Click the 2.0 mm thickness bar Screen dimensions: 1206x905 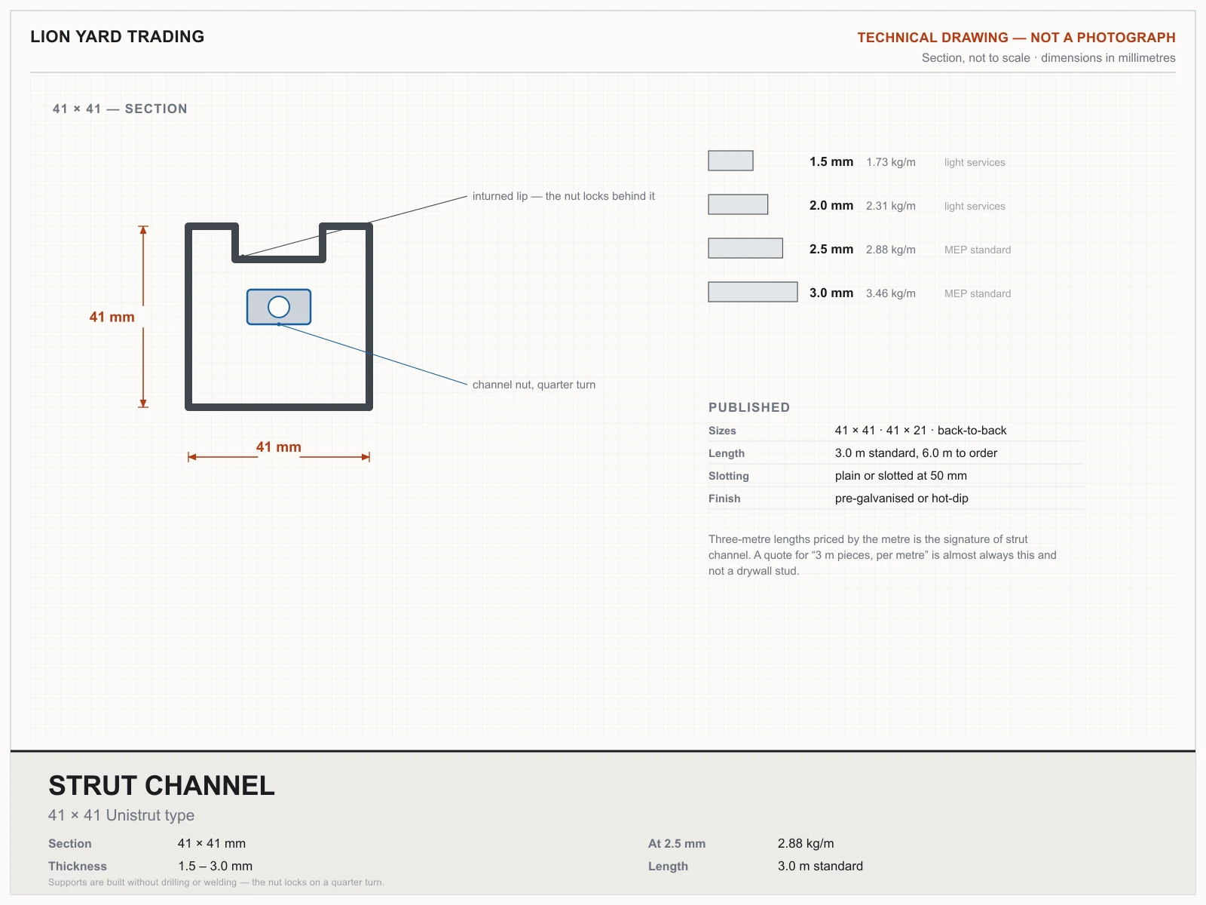738,204
